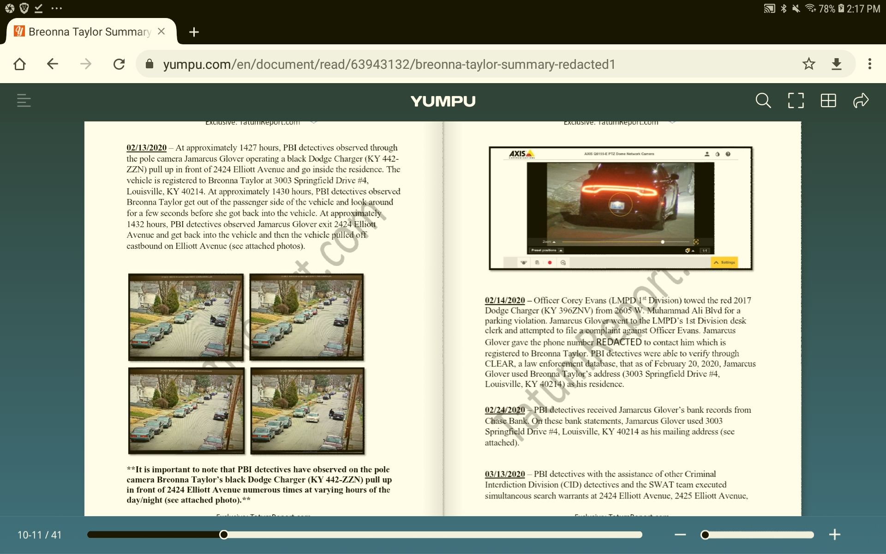Share this document via arrow icon
This screenshot has width=886, height=554.
861,100
